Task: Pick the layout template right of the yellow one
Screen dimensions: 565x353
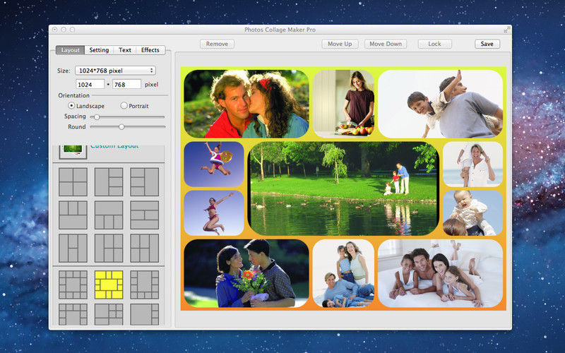Action: 144,285
